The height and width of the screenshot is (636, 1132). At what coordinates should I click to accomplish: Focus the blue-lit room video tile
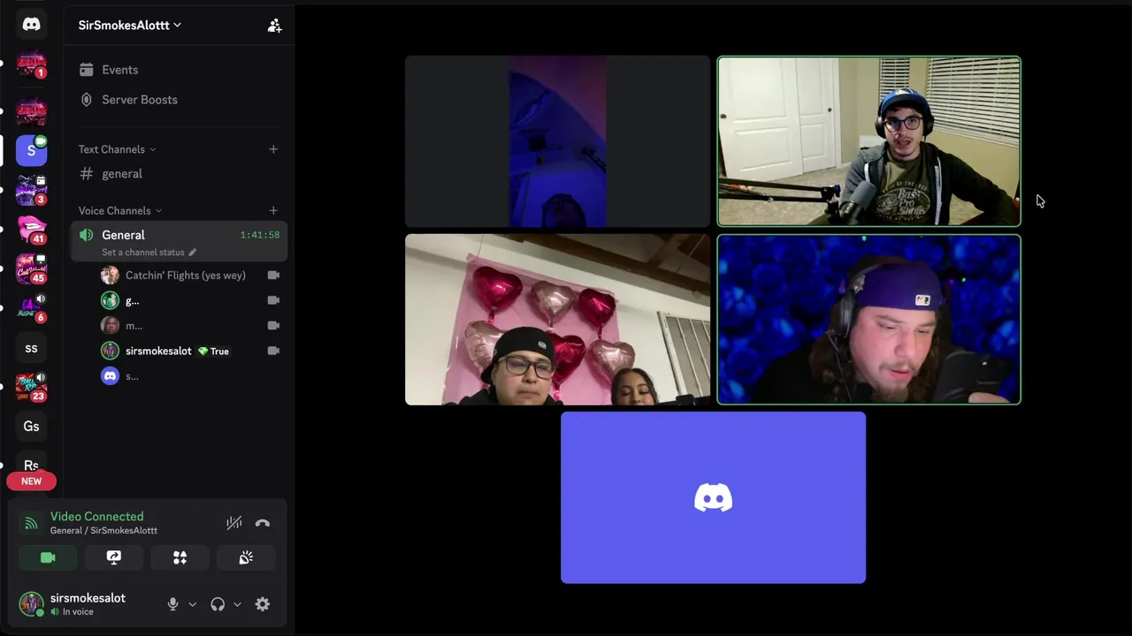click(557, 141)
